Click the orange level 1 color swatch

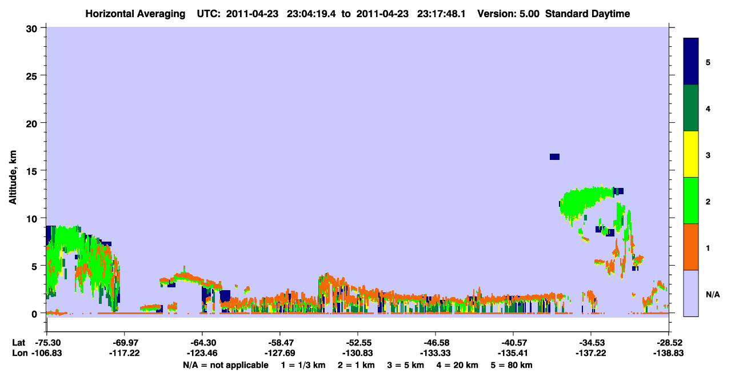tap(691, 247)
